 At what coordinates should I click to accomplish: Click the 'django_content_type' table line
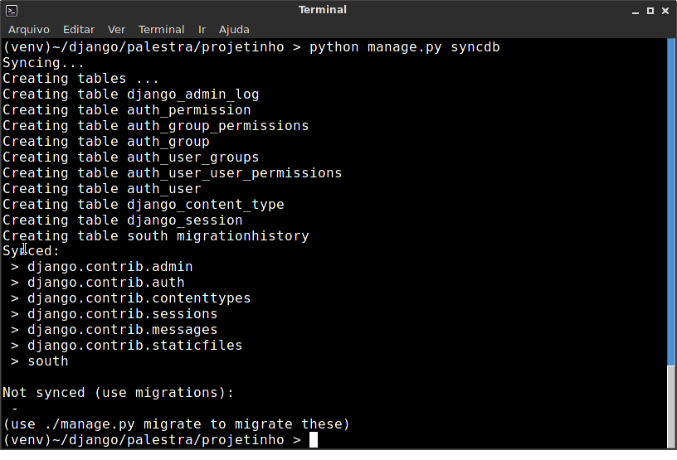144,205
